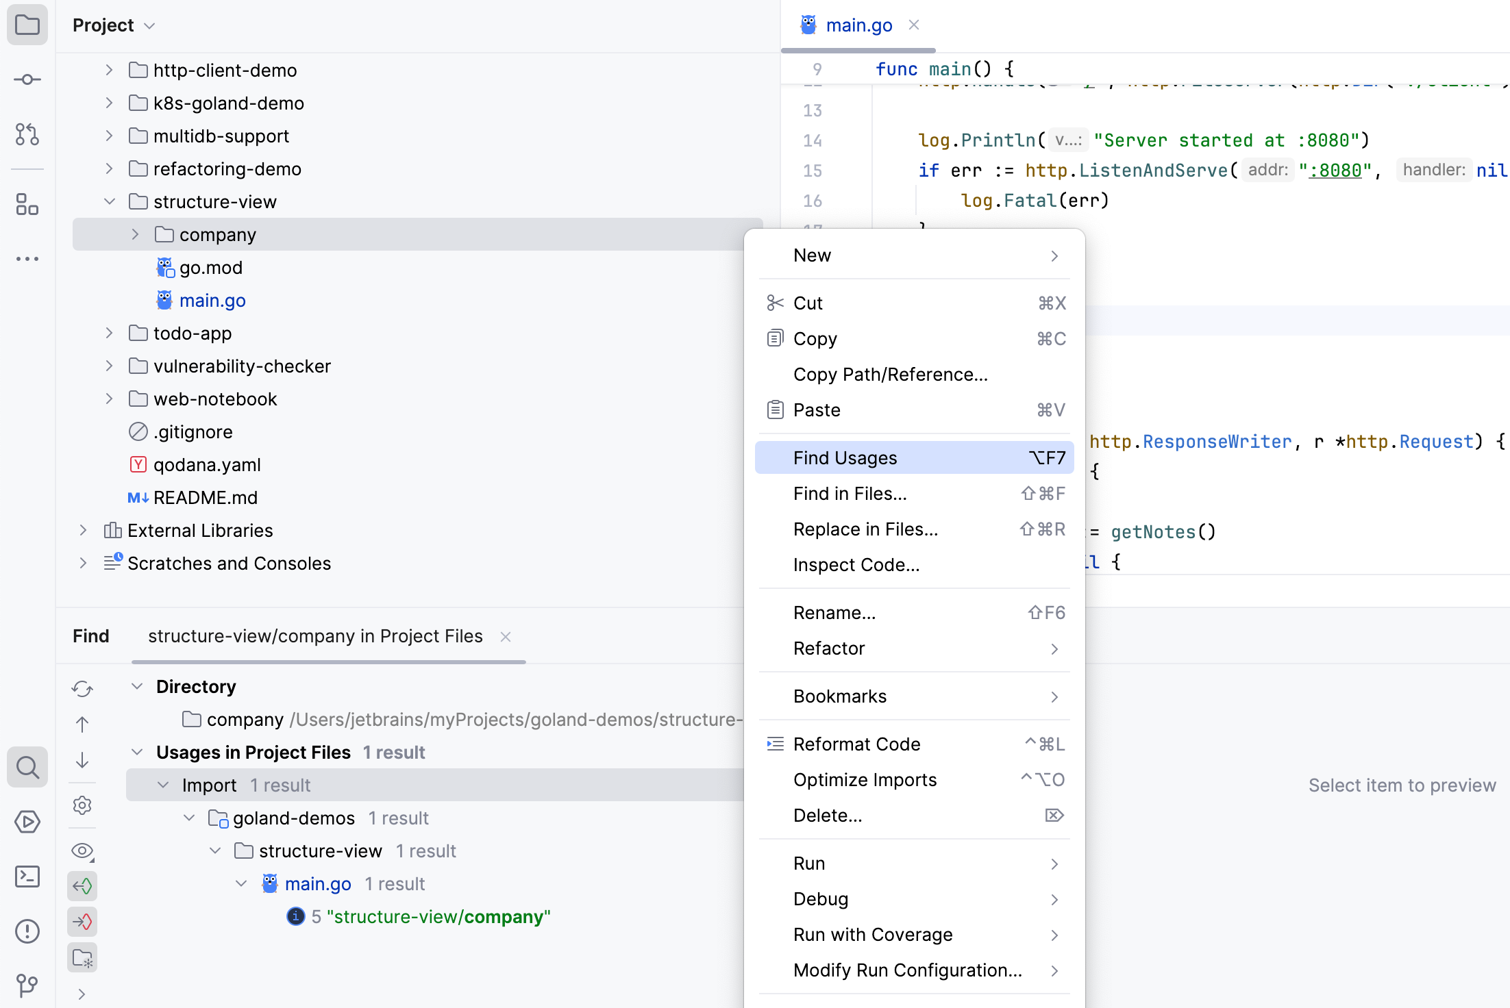Expand the todo-app folder
Screen dimensions: 1510x1008
[109, 333]
